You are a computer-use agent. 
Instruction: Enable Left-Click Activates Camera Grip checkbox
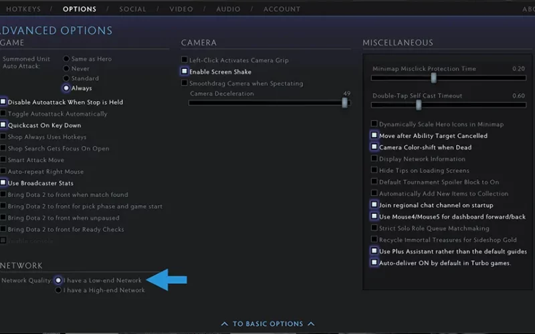(185, 59)
